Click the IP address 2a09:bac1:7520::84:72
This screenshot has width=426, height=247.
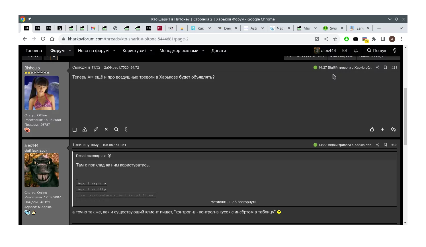[x=122, y=67]
